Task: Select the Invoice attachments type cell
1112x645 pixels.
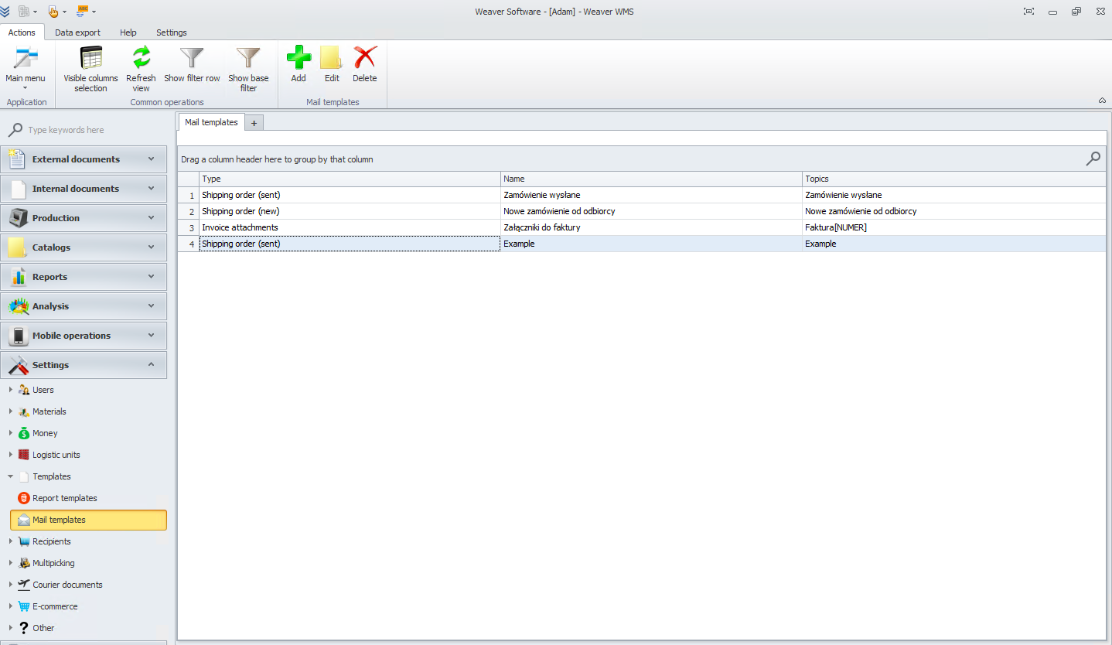Action: click(x=350, y=227)
